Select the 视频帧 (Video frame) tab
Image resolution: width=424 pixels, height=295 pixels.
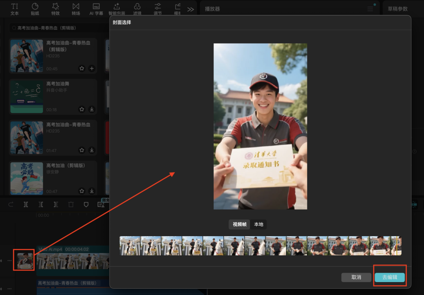[239, 224]
